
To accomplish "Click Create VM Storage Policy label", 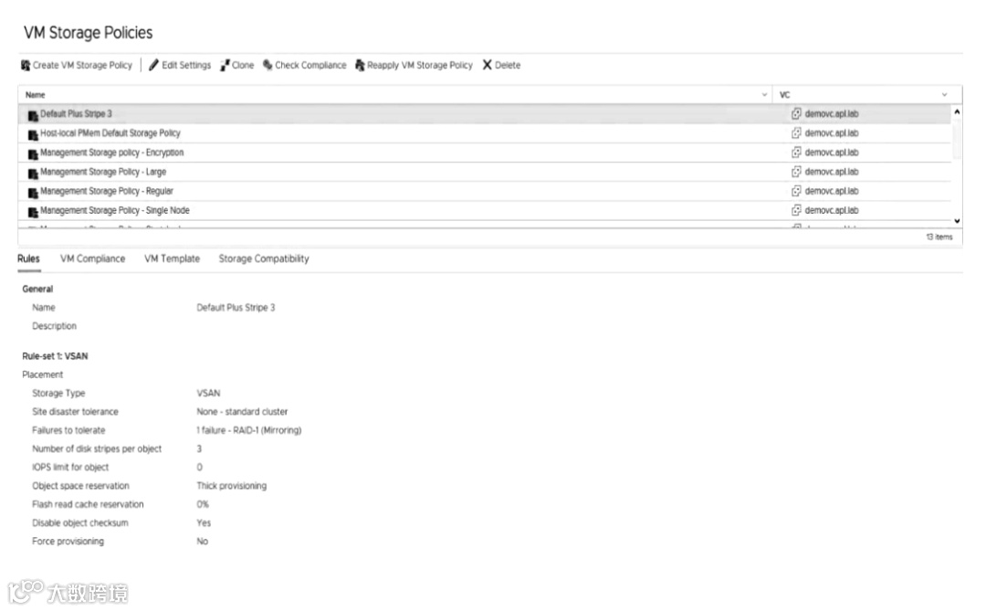I will click(82, 66).
